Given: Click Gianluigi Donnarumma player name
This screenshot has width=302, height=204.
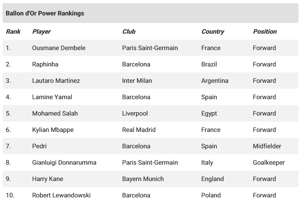Looking at the screenshot, I should click(64, 162).
